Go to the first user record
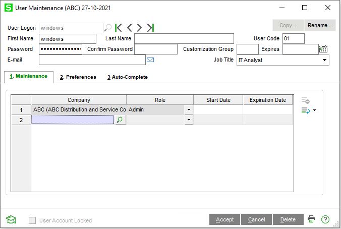This screenshot has height=229, width=341. [119, 28]
